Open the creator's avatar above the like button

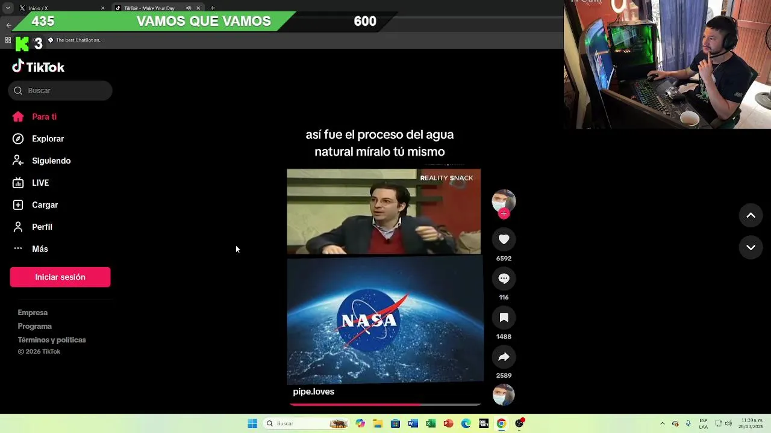point(504,201)
